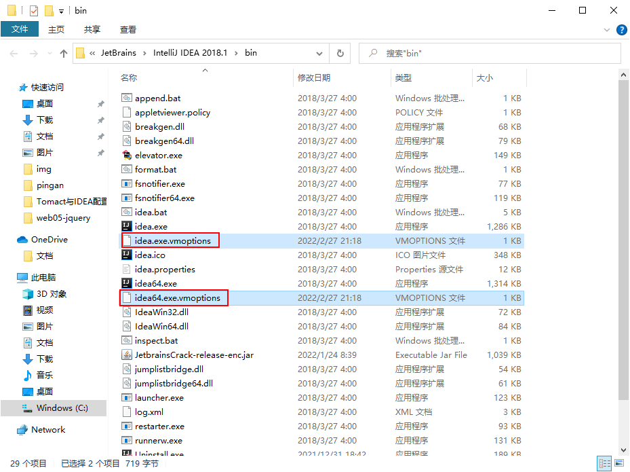Go up one folder level
630x472 pixels.
[x=64, y=53]
